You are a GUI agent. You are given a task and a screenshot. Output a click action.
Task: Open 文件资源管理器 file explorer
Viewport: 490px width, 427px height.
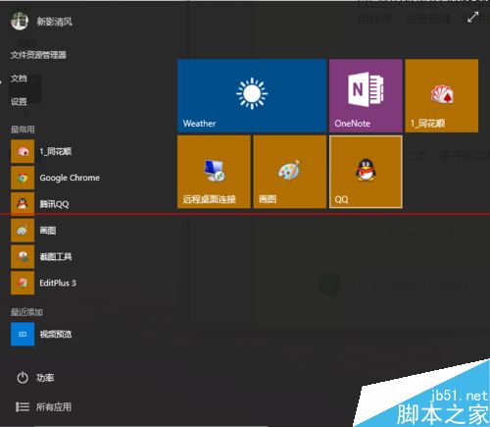point(38,55)
